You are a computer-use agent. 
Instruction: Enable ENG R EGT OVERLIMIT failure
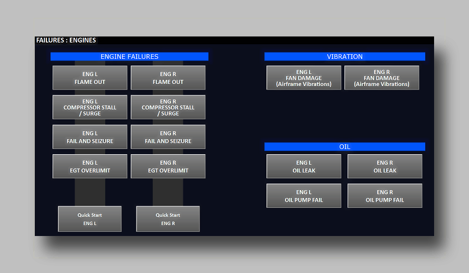[168, 166]
